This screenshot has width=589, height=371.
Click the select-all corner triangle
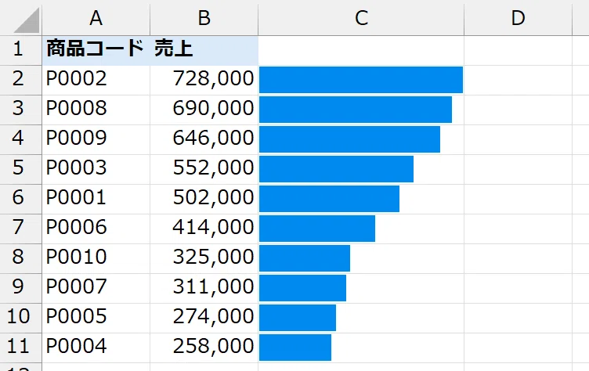pos(27,20)
